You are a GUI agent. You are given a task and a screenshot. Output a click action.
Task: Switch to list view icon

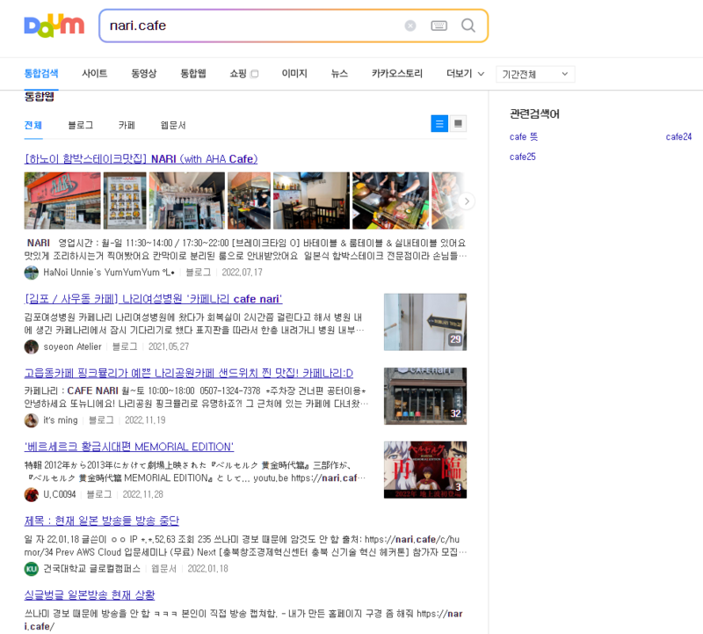439,123
